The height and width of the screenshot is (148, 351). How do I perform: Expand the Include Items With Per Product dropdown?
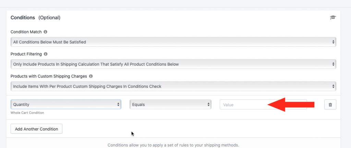tap(173, 86)
